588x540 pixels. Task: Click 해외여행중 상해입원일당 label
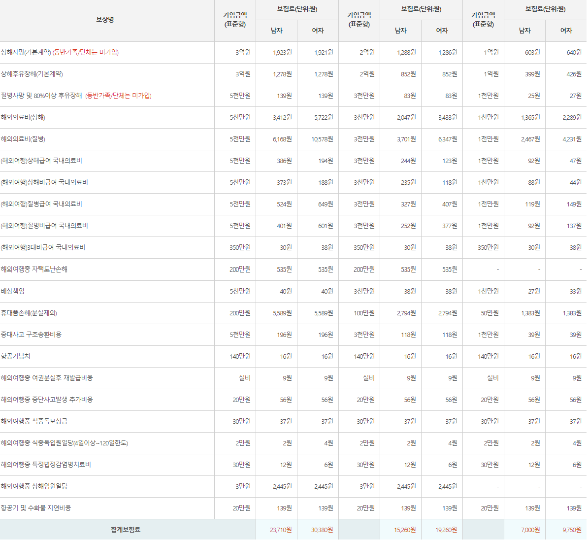(34, 487)
